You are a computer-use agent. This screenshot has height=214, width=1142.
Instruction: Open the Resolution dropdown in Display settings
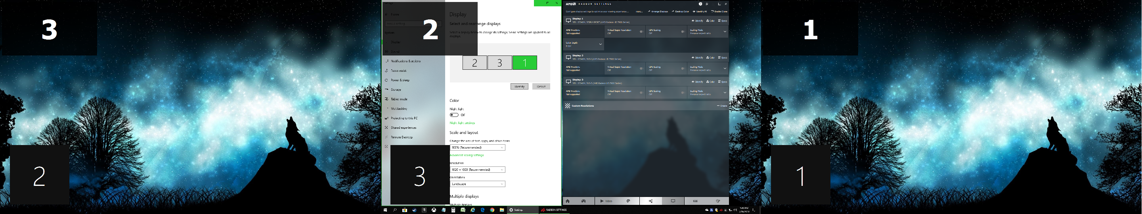478,170
